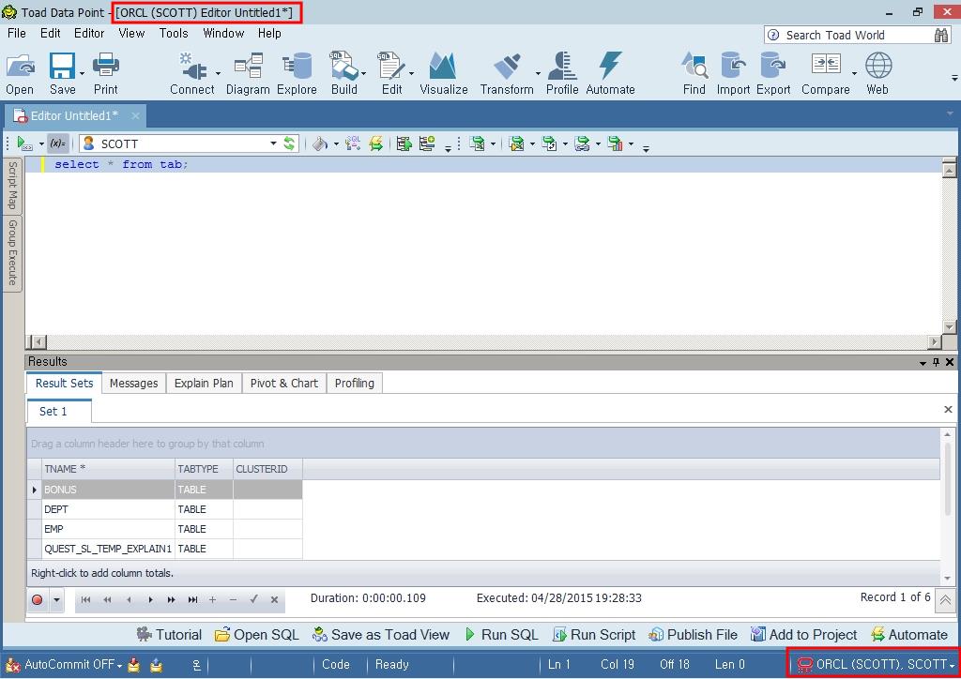Click Save as Toad View
The width and height of the screenshot is (961, 679).
coord(381,635)
